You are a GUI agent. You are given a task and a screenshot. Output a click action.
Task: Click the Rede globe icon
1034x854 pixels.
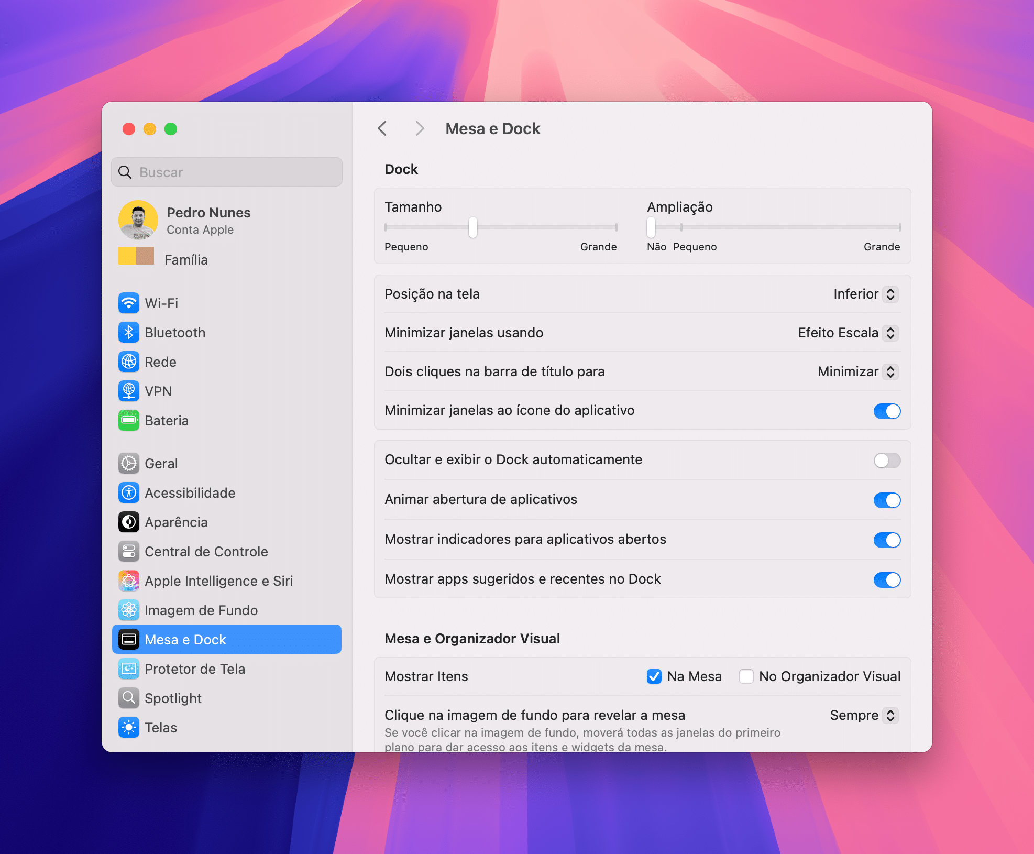tap(129, 362)
